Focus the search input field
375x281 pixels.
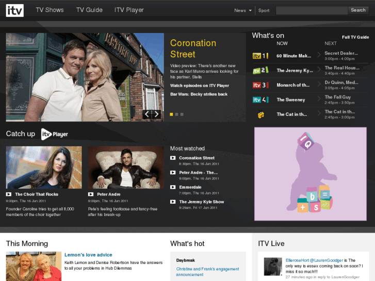[312, 10]
